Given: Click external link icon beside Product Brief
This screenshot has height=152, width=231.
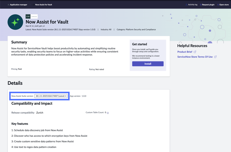Looking at the screenshot, I should [x=195, y=52].
